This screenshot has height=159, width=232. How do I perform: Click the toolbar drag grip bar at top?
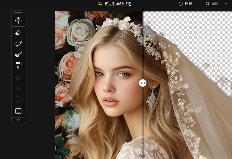point(18,13)
